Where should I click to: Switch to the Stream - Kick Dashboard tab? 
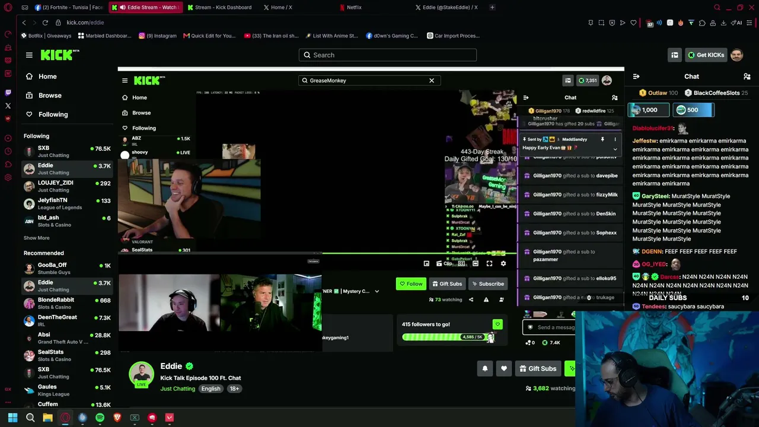pyautogui.click(x=220, y=8)
